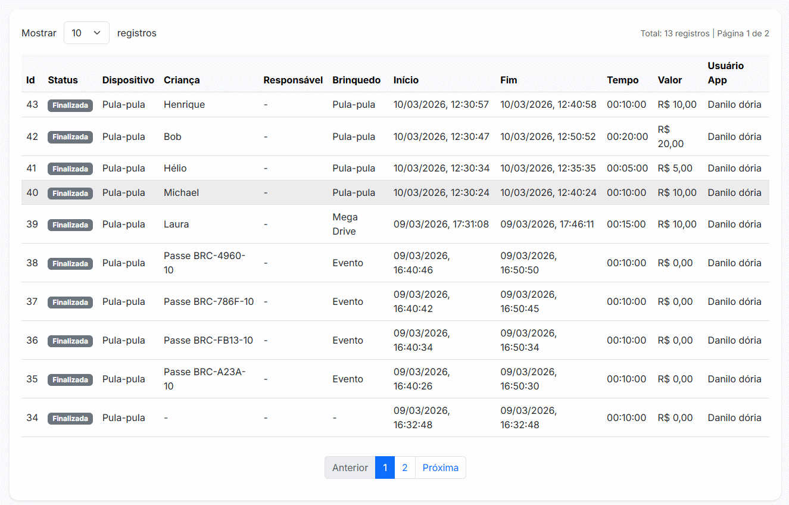Click the Tempo column header
Screen dimensions: 789x505
coord(622,80)
